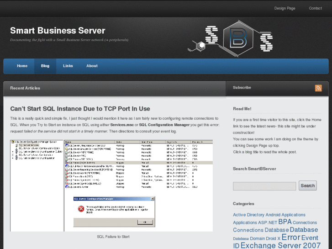Open the RSS feed subscribe icon
Screen dimensions: 332x249
pyautogui.click(x=318, y=88)
